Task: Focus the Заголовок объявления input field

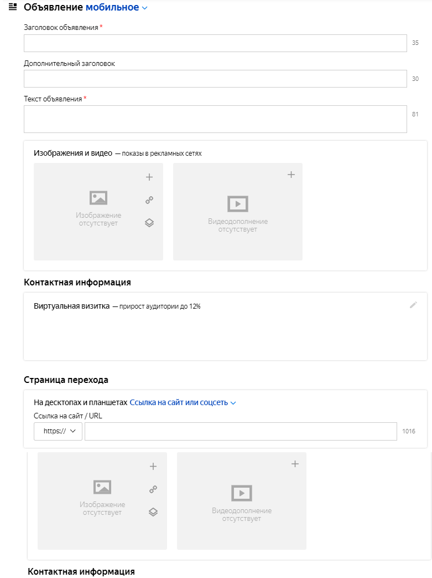Action: (215, 43)
